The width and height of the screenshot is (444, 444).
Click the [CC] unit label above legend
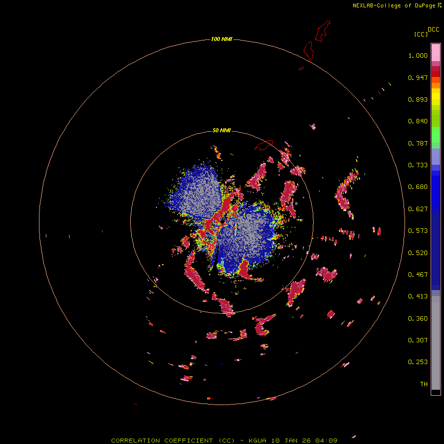[421, 34]
